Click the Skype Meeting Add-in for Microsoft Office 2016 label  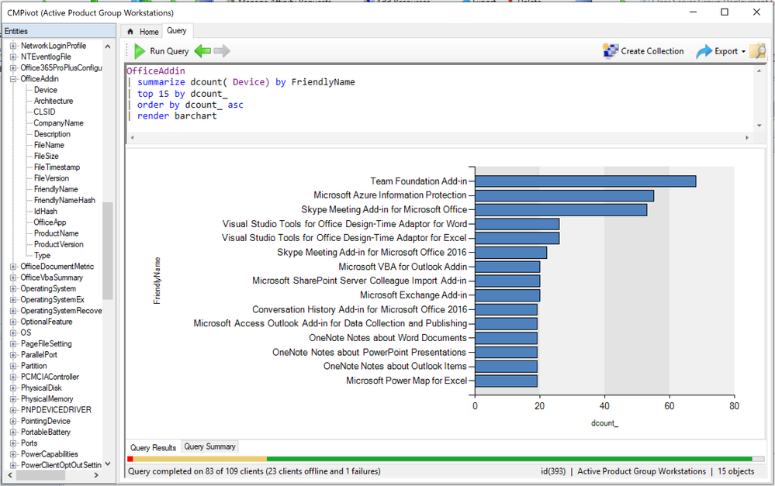[372, 253]
